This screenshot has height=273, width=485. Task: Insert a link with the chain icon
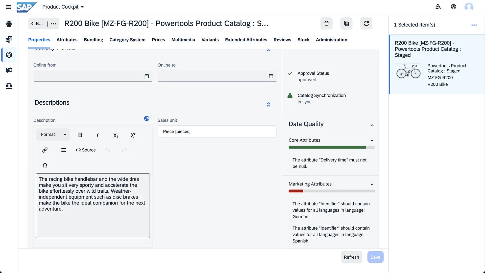45,150
